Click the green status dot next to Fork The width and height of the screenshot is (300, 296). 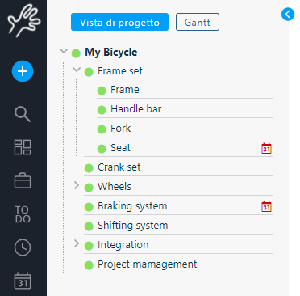[102, 129]
